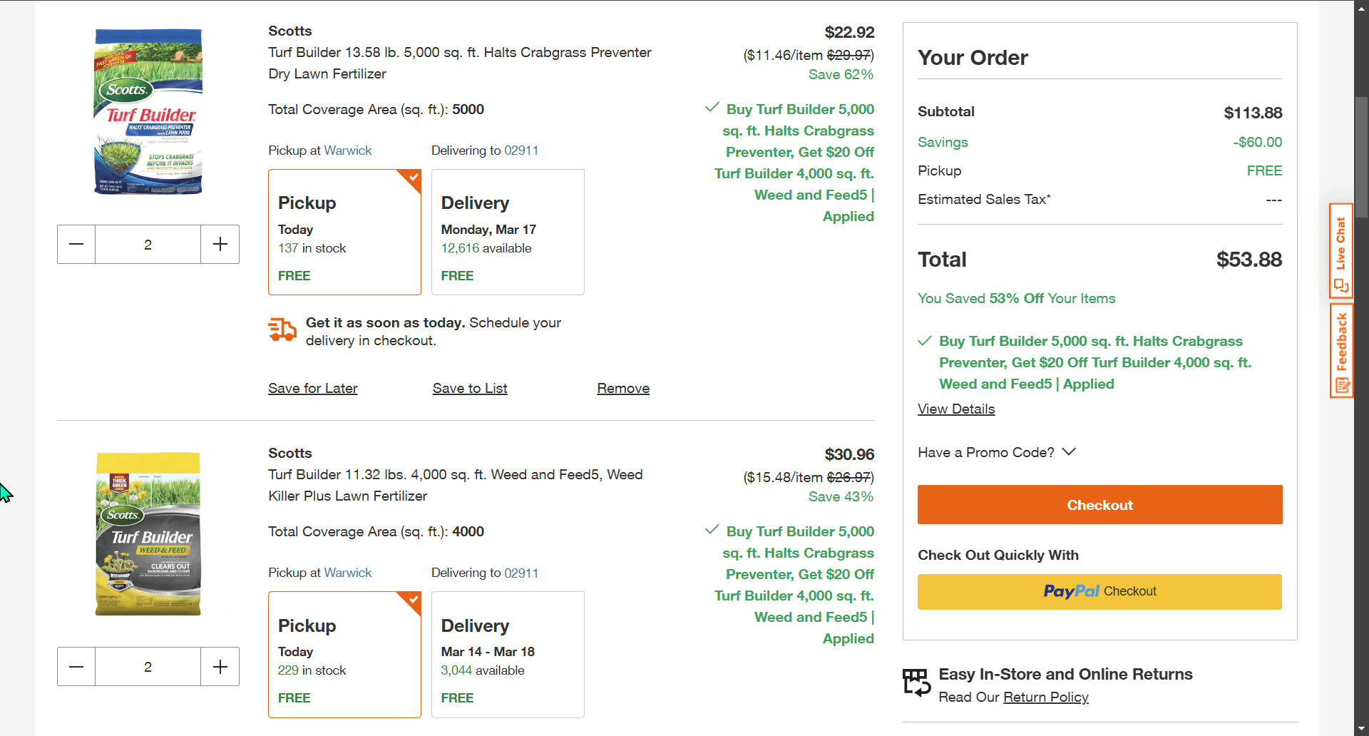Click the PayPal Checkout button
Screen dimensions: 1369x736
(x=1099, y=592)
